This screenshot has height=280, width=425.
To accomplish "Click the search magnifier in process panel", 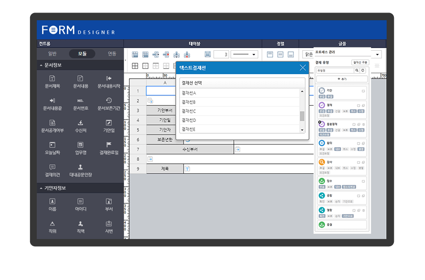I will click(357, 71).
